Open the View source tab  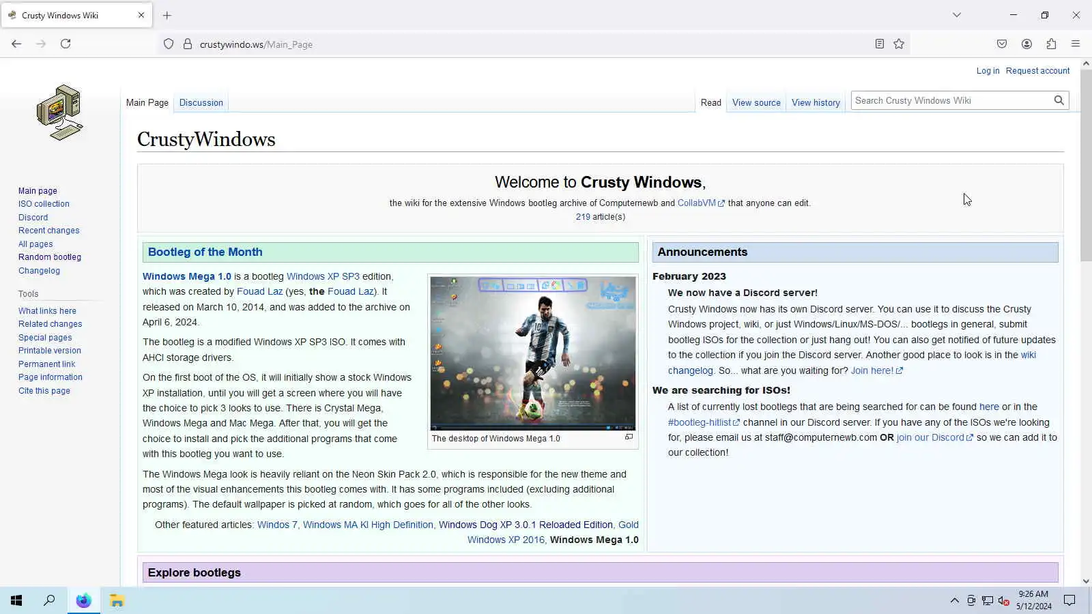pos(756,102)
